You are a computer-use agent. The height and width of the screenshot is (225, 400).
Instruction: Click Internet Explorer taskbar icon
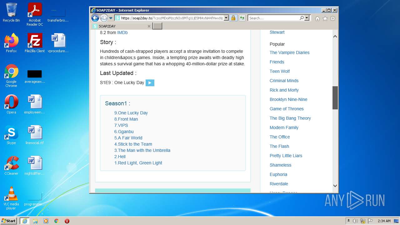coord(24,221)
